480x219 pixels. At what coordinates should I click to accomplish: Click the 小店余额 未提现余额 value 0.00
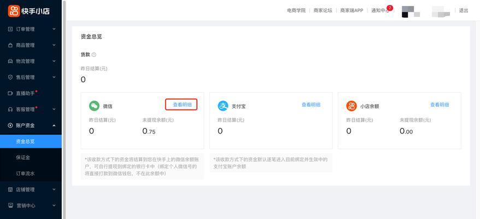[x=406, y=131]
